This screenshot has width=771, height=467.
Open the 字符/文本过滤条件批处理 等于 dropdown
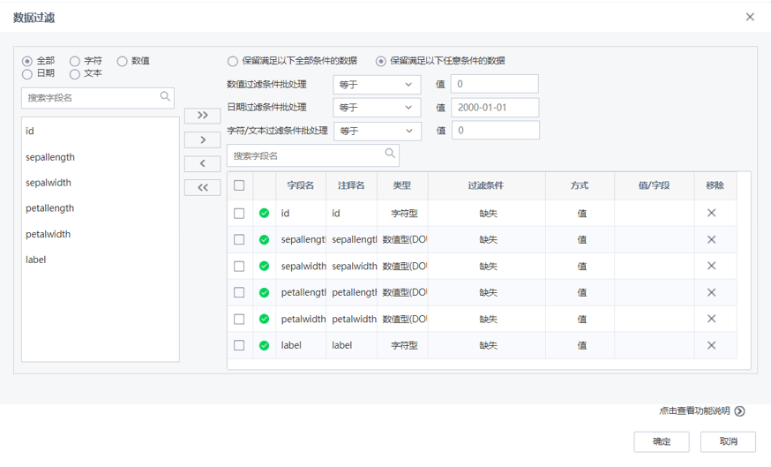(378, 131)
